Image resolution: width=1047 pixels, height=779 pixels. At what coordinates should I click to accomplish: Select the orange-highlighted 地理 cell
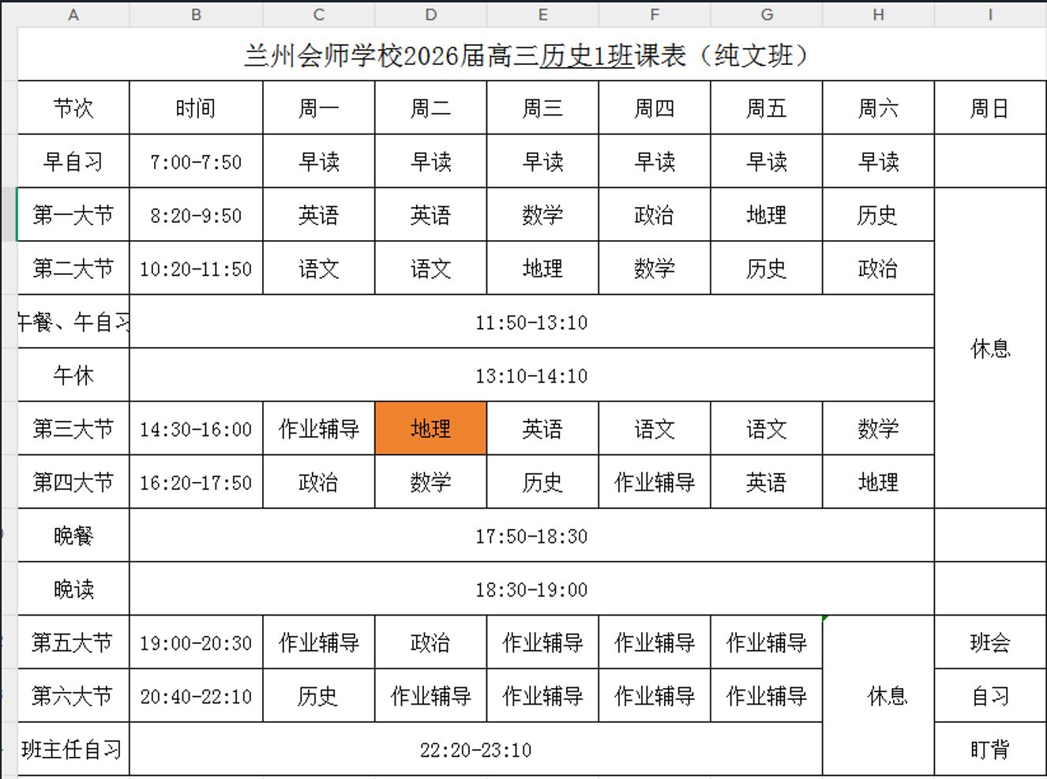click(430, 429)
